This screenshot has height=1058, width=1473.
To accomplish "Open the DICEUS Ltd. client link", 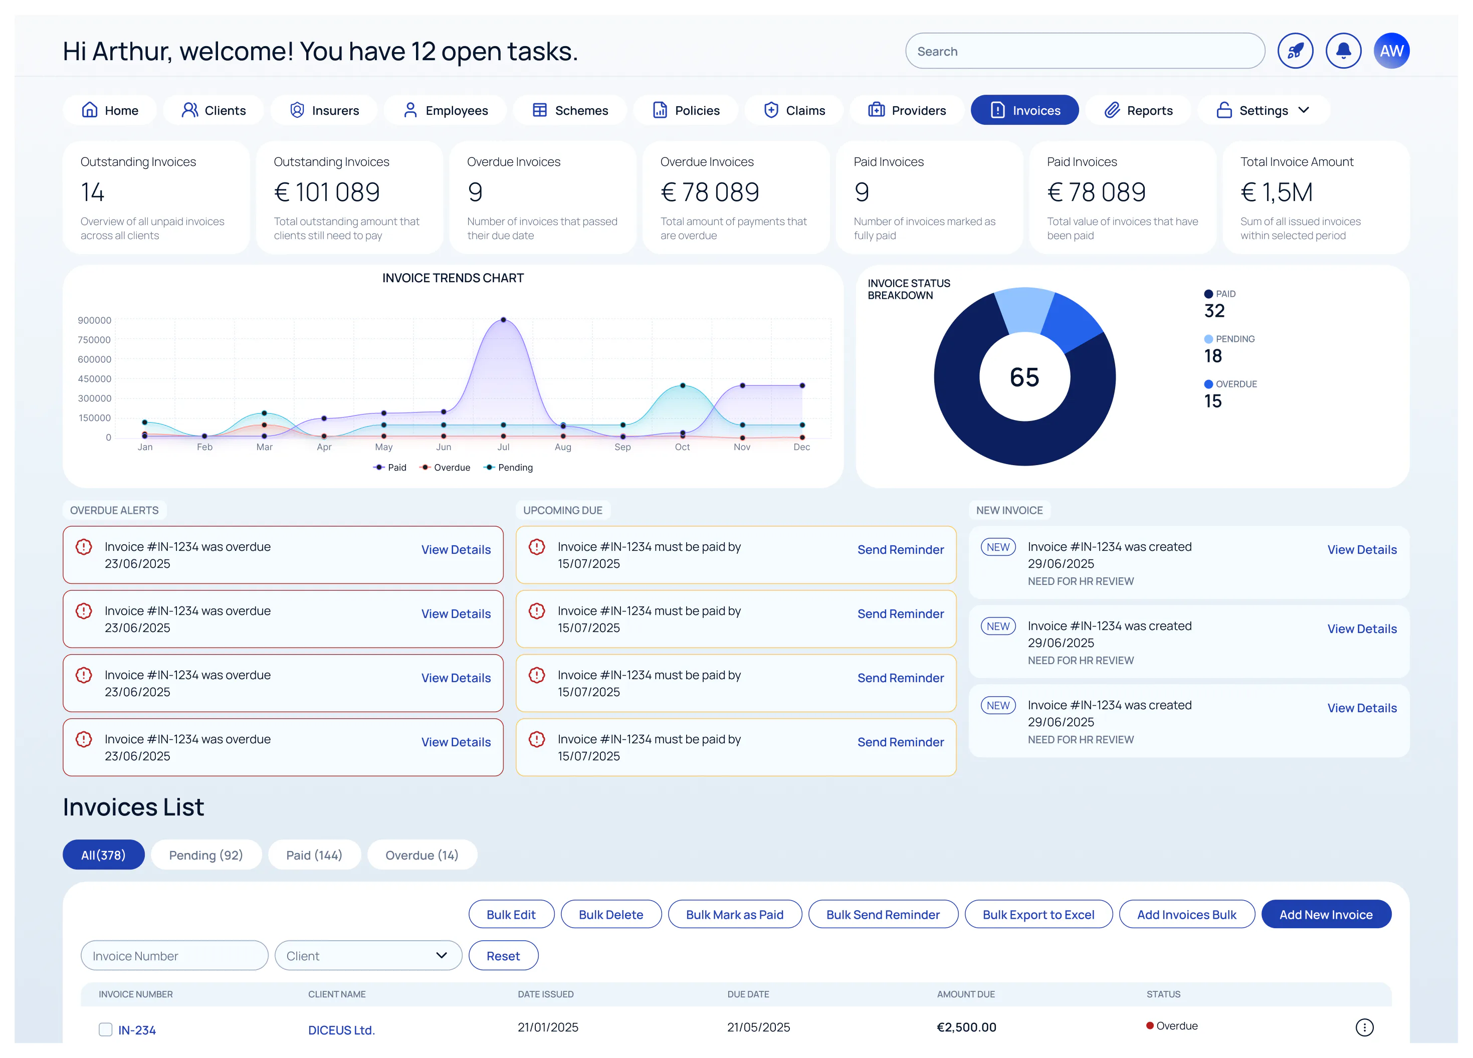I will point(342,1029).
